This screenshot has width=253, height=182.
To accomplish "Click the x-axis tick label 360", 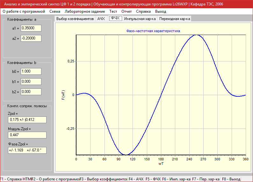I will [246, 159].
